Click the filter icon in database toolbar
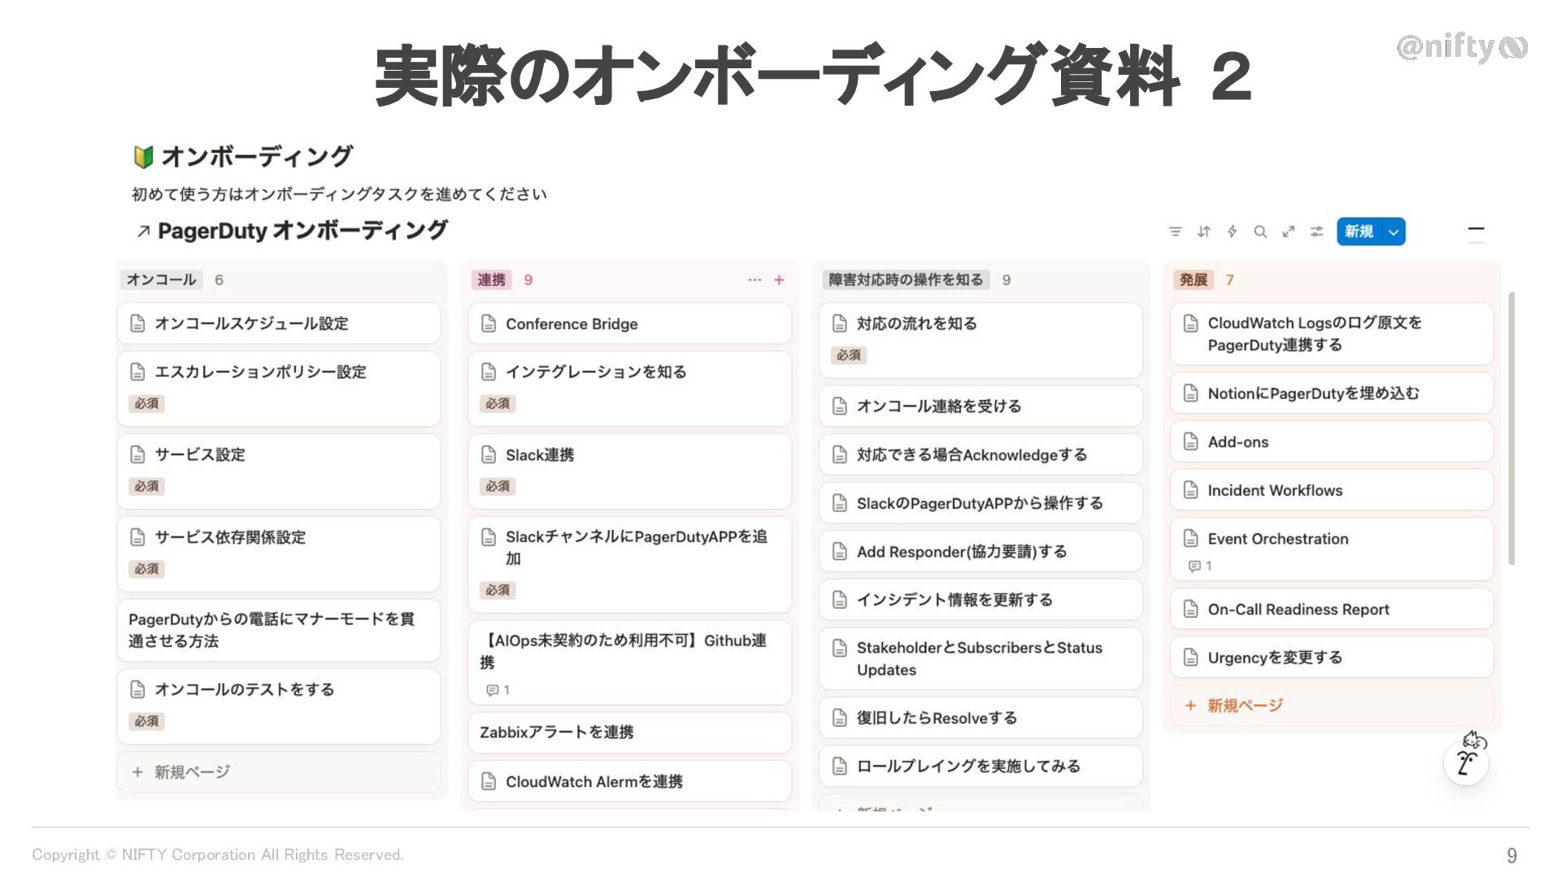Screen dimensions: 1561x878 1175,232
